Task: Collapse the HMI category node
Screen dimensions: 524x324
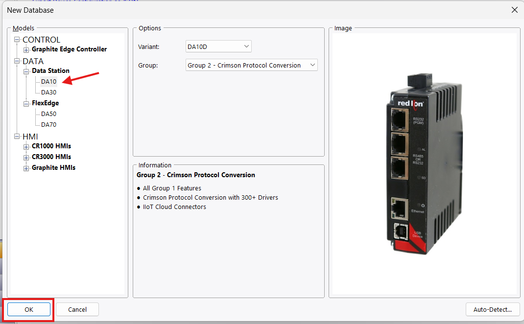Action: click(17, 137)
